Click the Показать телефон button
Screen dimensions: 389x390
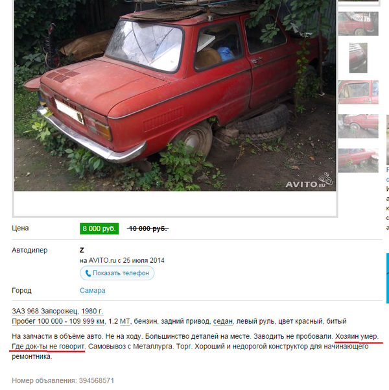pos(117,273)
